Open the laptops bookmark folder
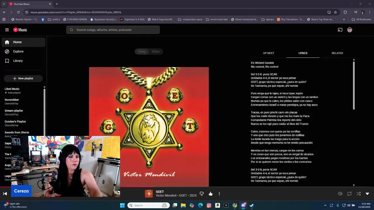 [267, 20]
